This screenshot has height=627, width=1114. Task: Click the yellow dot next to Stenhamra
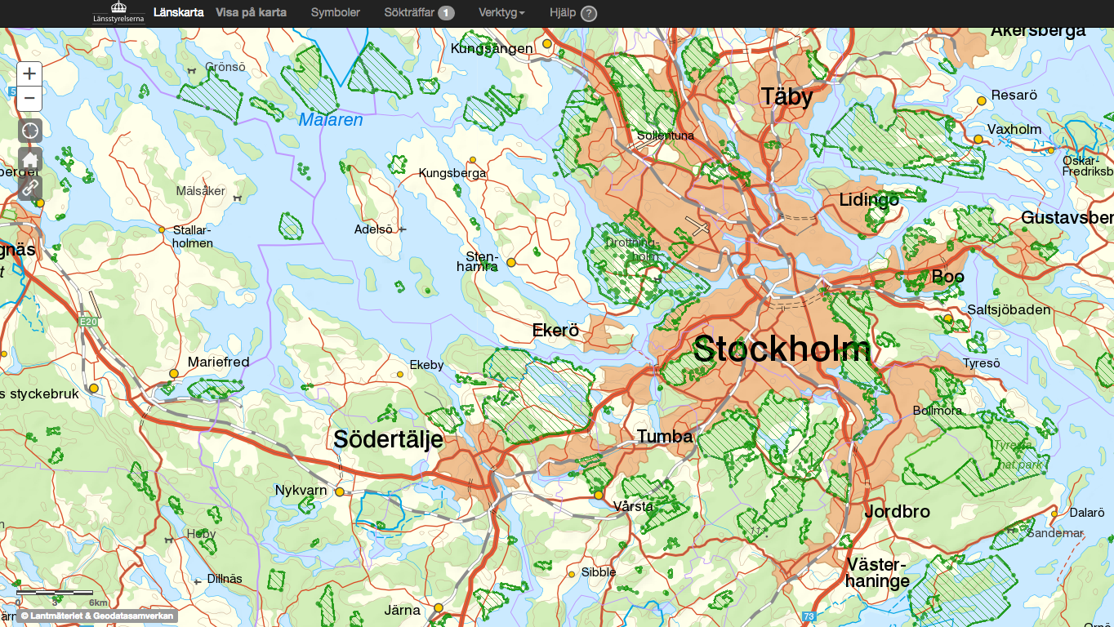[x=511, y=262]
